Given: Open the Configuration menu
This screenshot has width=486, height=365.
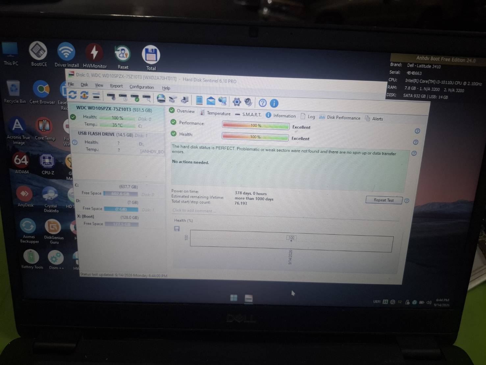Looking at the screenshot, I should point(141,87).
